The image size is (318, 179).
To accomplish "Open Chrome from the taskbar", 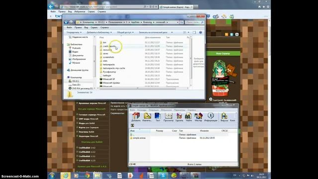I will coord(87,176).
